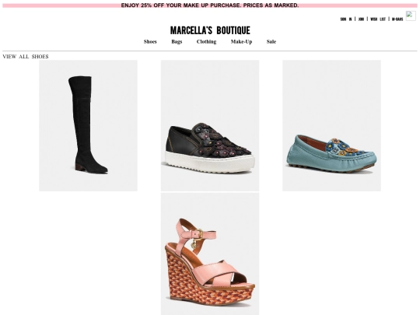The image size is (420, 315).
Task: Click the Sign In link
Action: click(346, 19)
